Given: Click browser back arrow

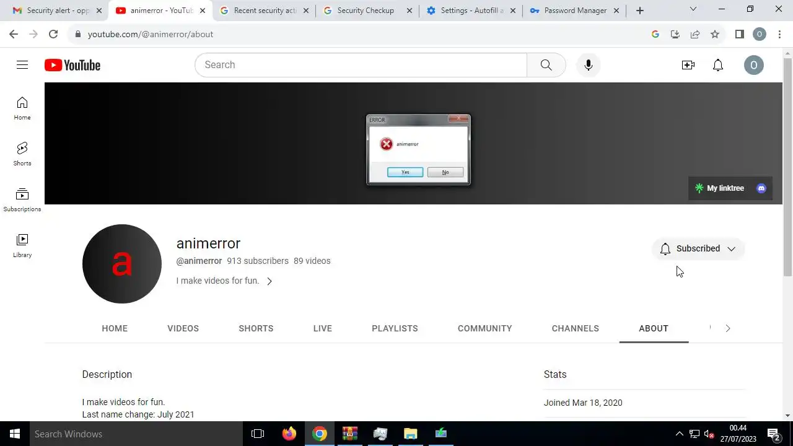Looking at the screenshot, I should [x=14, y=34].
